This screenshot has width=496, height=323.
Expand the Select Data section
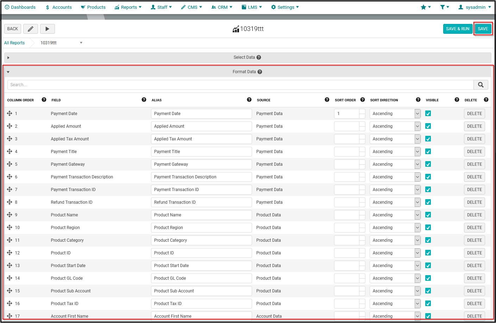[x=8, y=57]
